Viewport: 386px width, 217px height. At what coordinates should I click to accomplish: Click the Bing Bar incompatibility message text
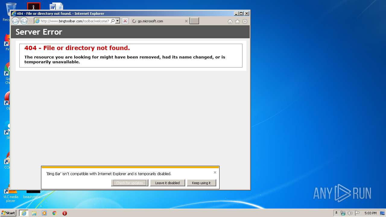[109, 174]
